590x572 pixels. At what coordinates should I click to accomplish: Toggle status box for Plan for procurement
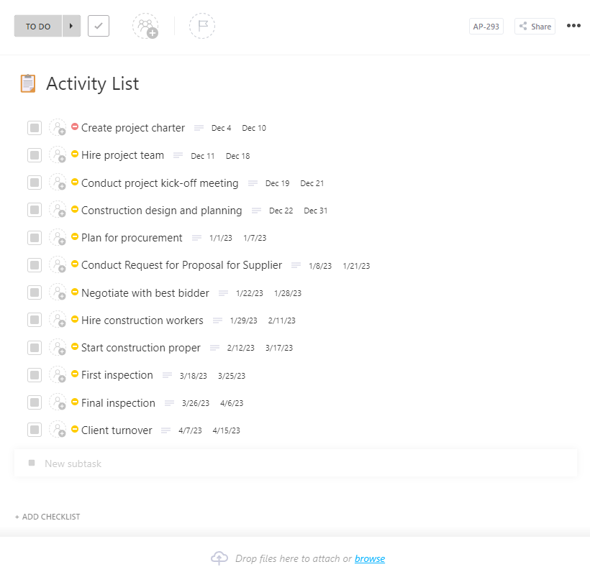(35, 238)
